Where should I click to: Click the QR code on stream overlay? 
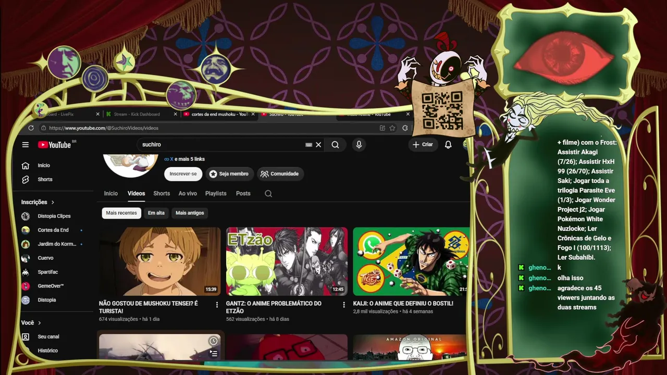(442, 110)
